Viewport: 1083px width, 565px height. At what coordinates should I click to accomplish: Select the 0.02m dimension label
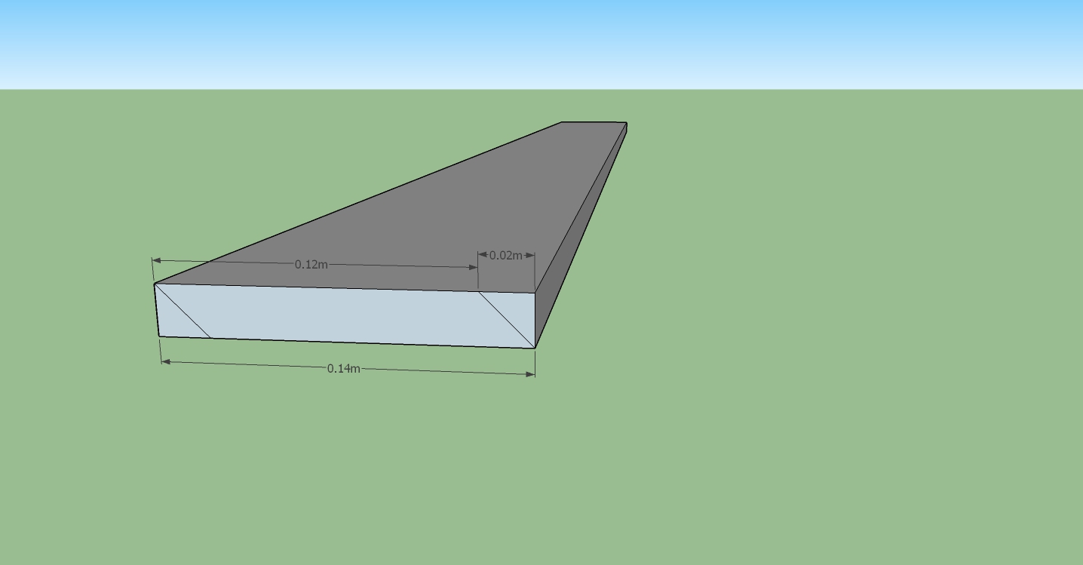506,255
